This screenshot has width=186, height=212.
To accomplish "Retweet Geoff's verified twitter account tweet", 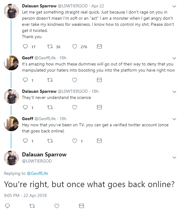I will click(x=50, y=141).
